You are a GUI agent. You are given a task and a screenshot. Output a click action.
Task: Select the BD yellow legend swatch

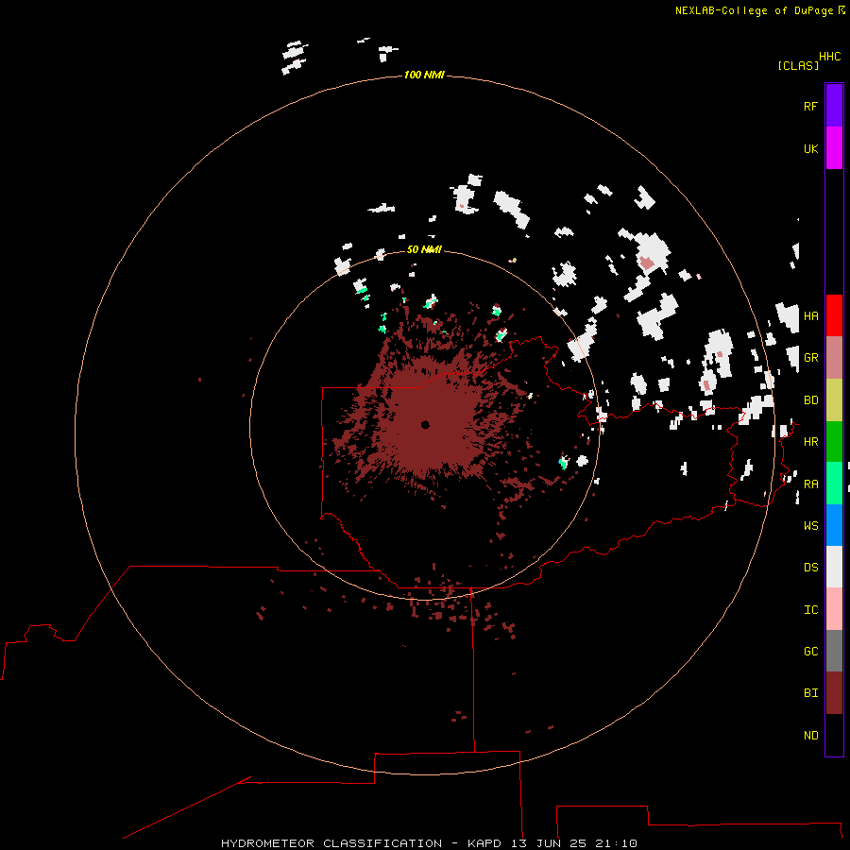(834, 400)
